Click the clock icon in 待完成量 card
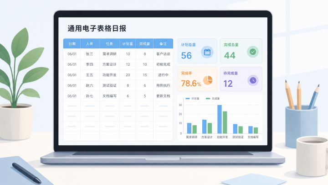This screenshot has width=328, height=185. (x=253, y=80)
